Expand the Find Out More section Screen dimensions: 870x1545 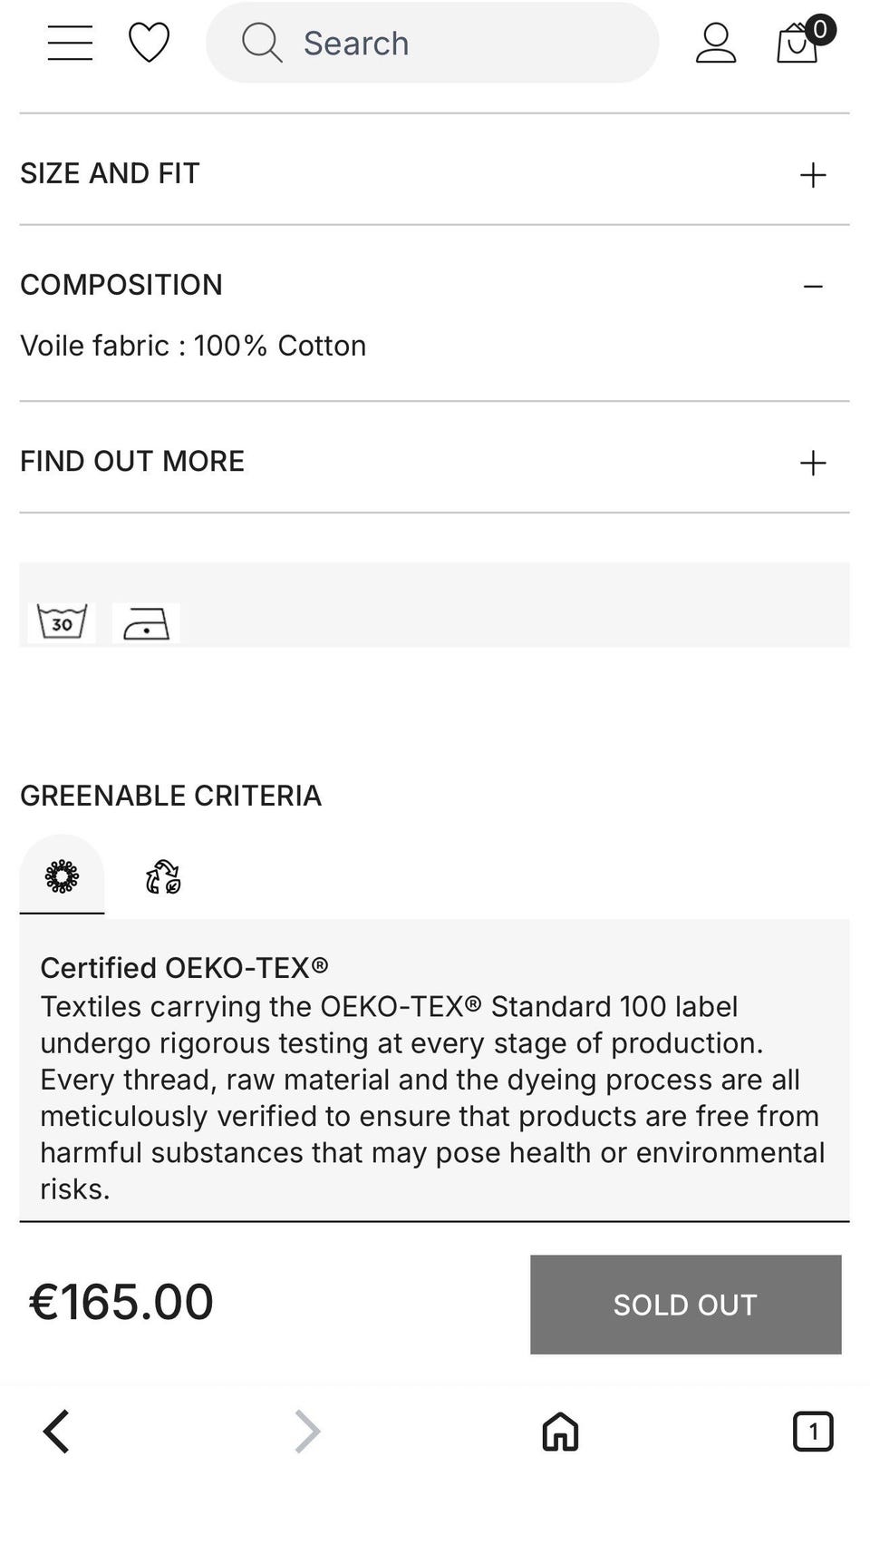click(x=813, y=463)
